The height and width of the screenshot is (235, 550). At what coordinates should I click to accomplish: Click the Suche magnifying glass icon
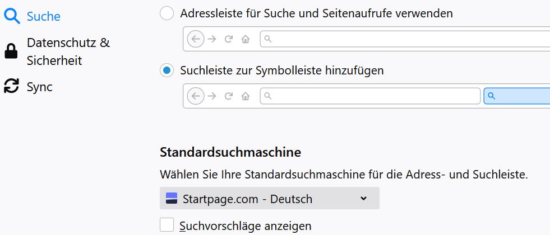point(11,16)
